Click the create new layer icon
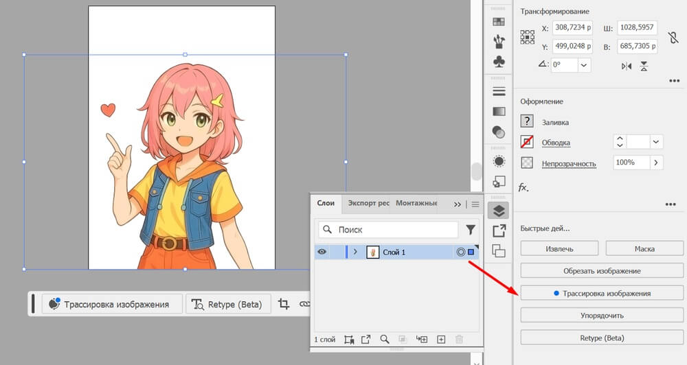The height and width of the screenshot is (365, 687). [x=441, y=339]
